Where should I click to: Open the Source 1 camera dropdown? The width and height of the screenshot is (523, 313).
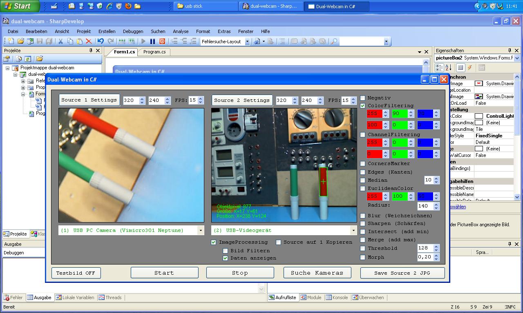(x=200, y=230)
